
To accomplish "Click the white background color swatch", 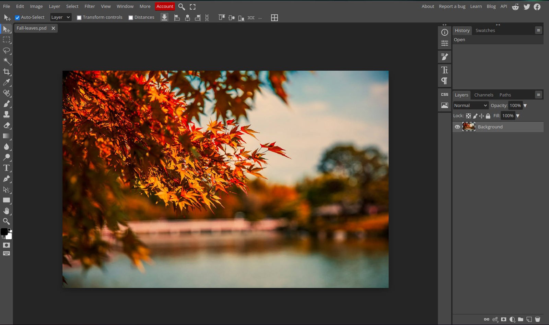I will 9,237.
